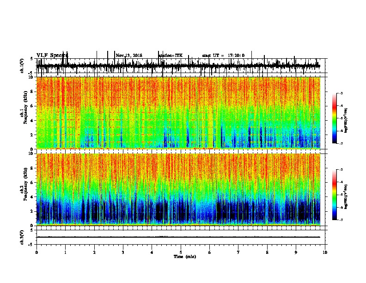Click the 'Nov.13, 2018' date label
Image resolution: width=366 pixels, height=283 pixels.
(x=129, y=55)
